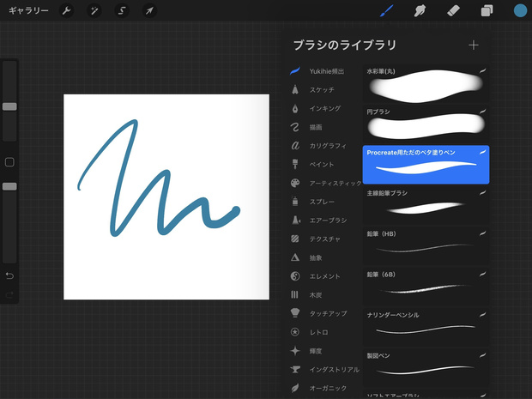Open the blue active color circle

[520, 11]
